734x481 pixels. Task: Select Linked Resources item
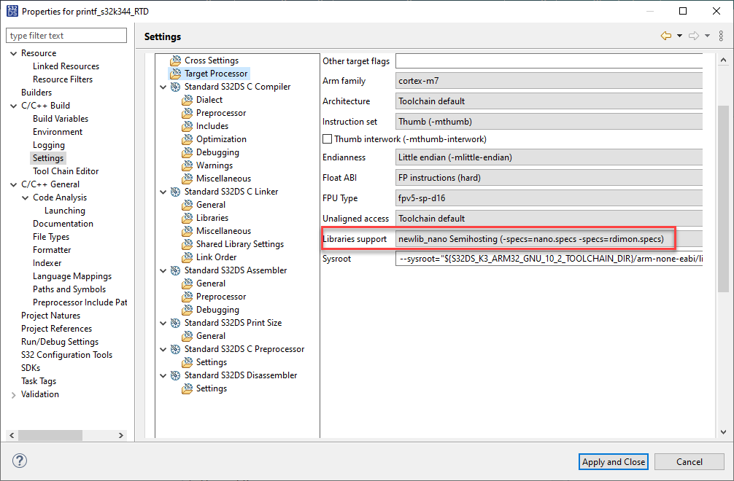(x=66, y=66)
